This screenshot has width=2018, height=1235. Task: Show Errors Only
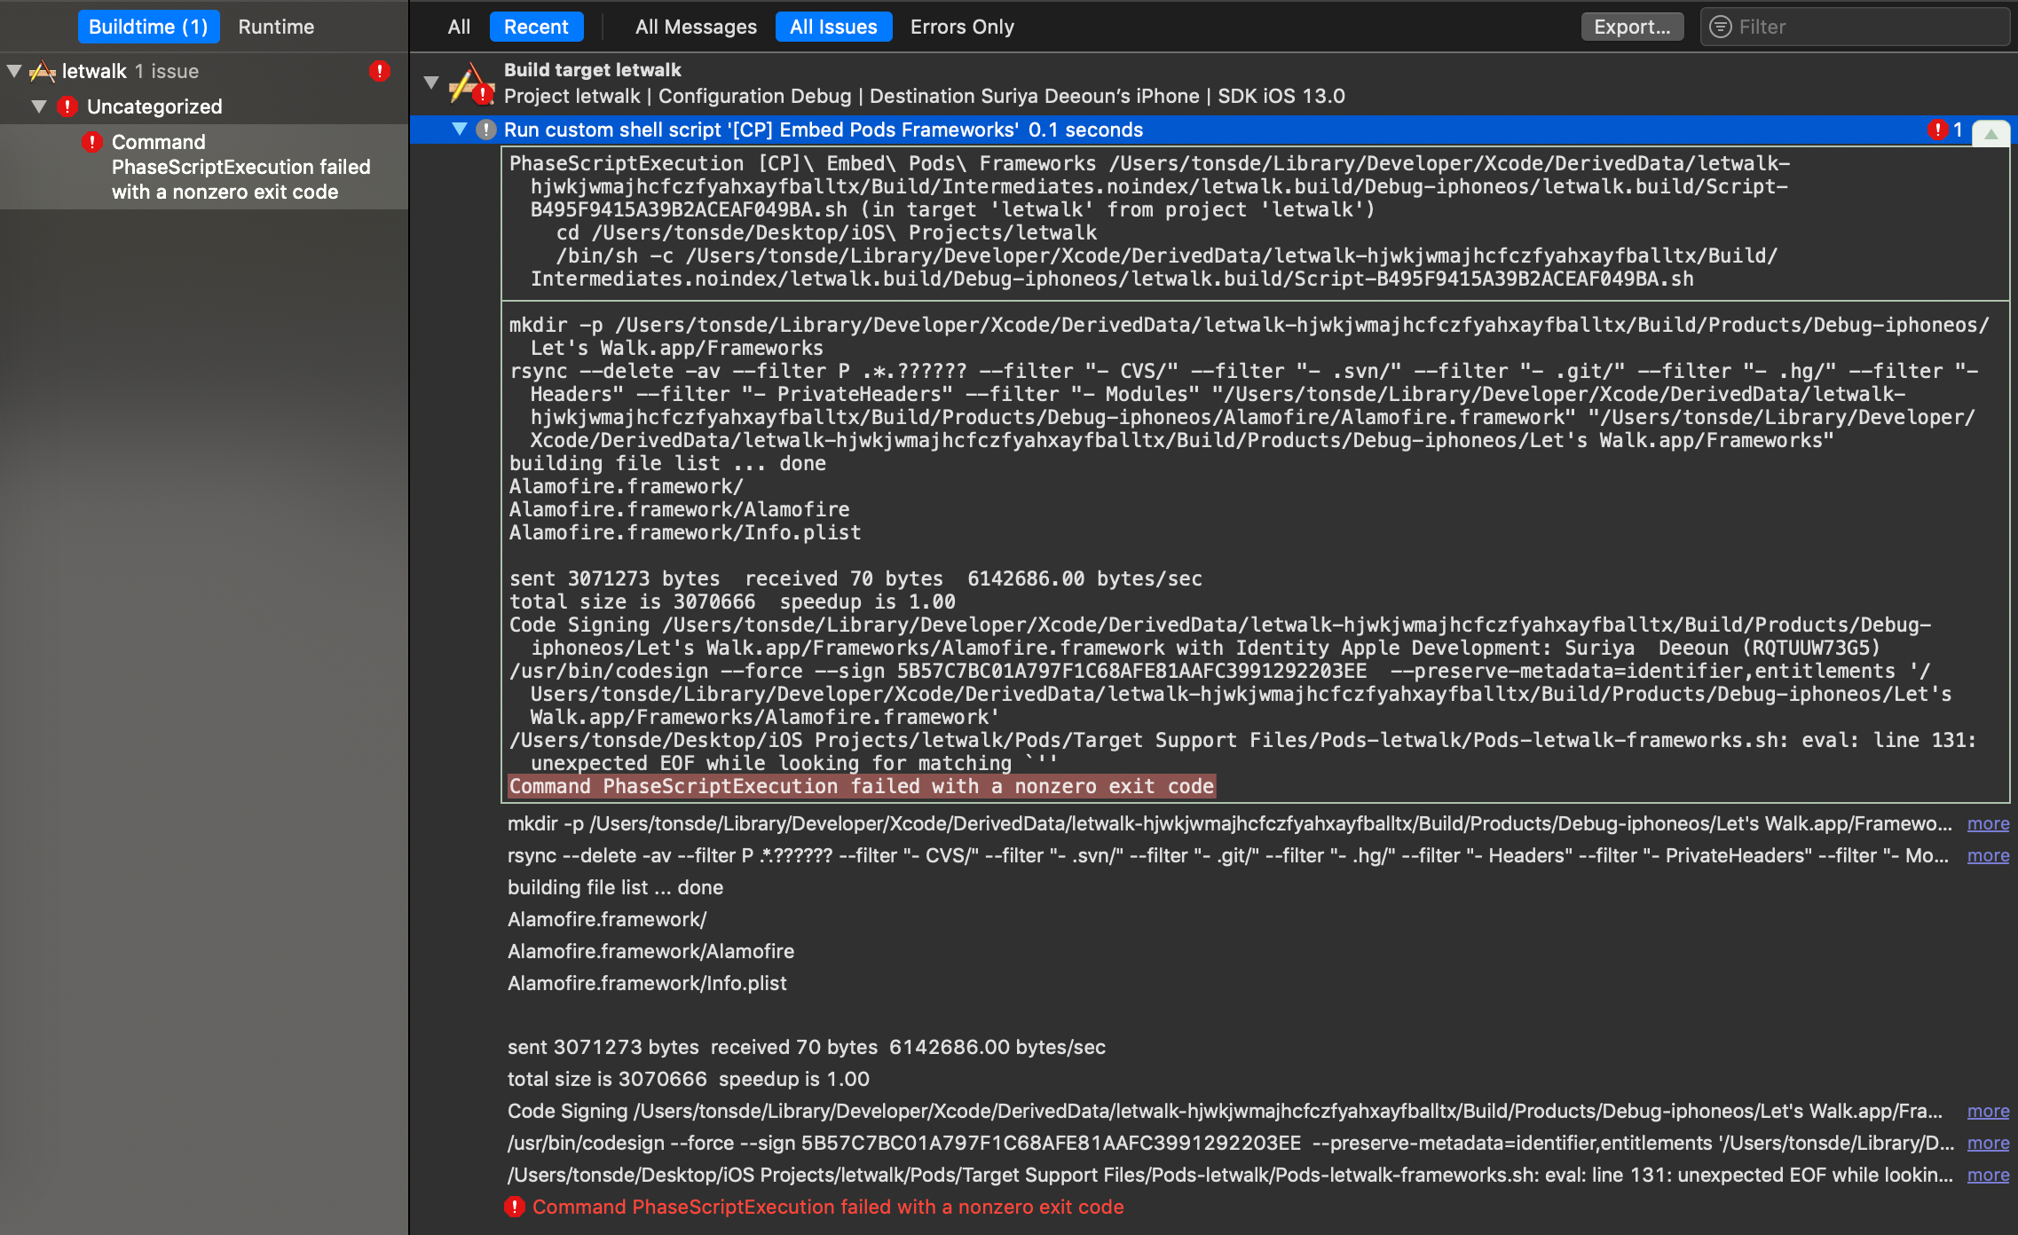(962, 27)
